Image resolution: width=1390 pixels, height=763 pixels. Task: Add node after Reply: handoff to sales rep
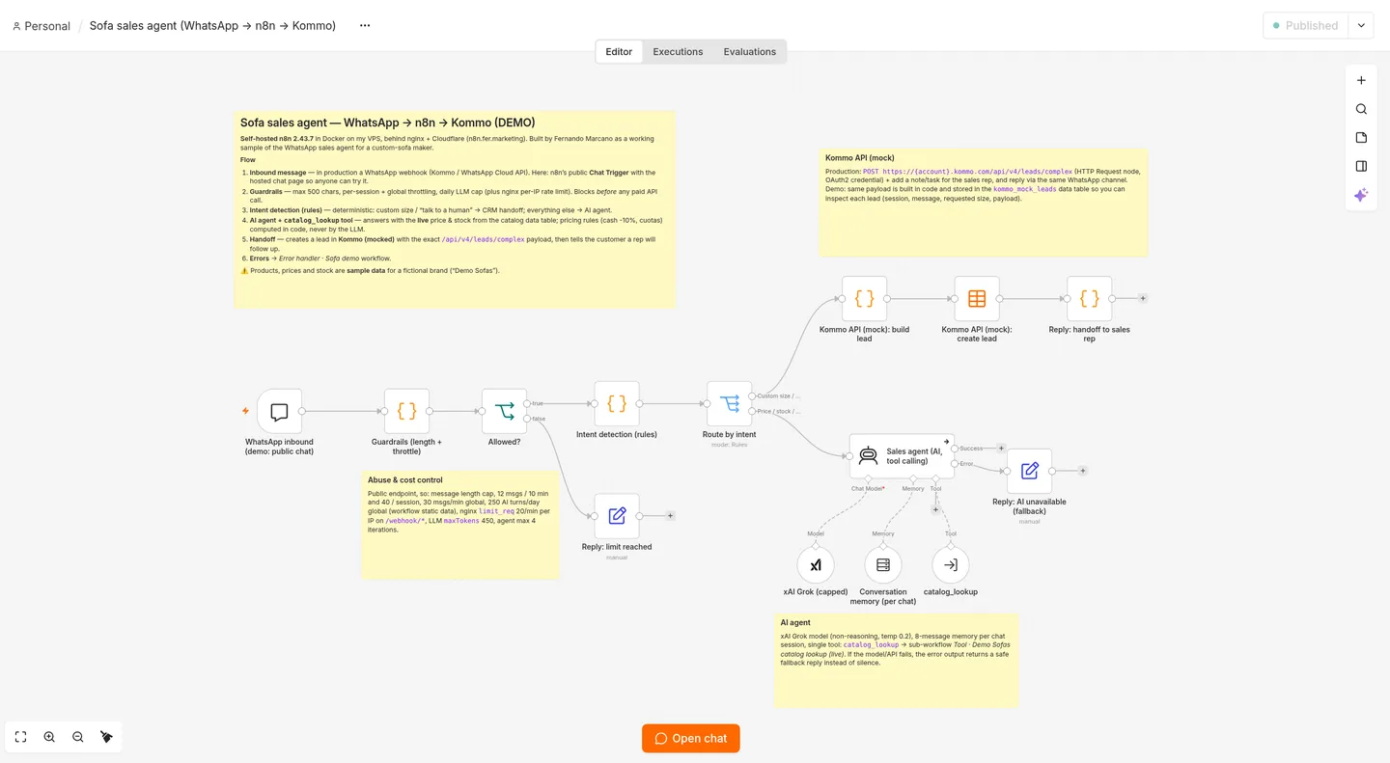click(x=1143, y=299)
